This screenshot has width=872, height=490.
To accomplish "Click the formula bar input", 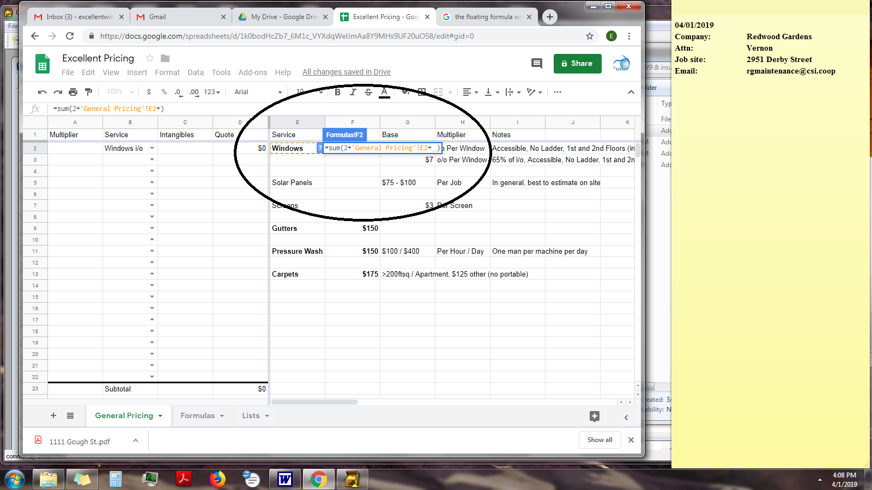I will [343, 109].
